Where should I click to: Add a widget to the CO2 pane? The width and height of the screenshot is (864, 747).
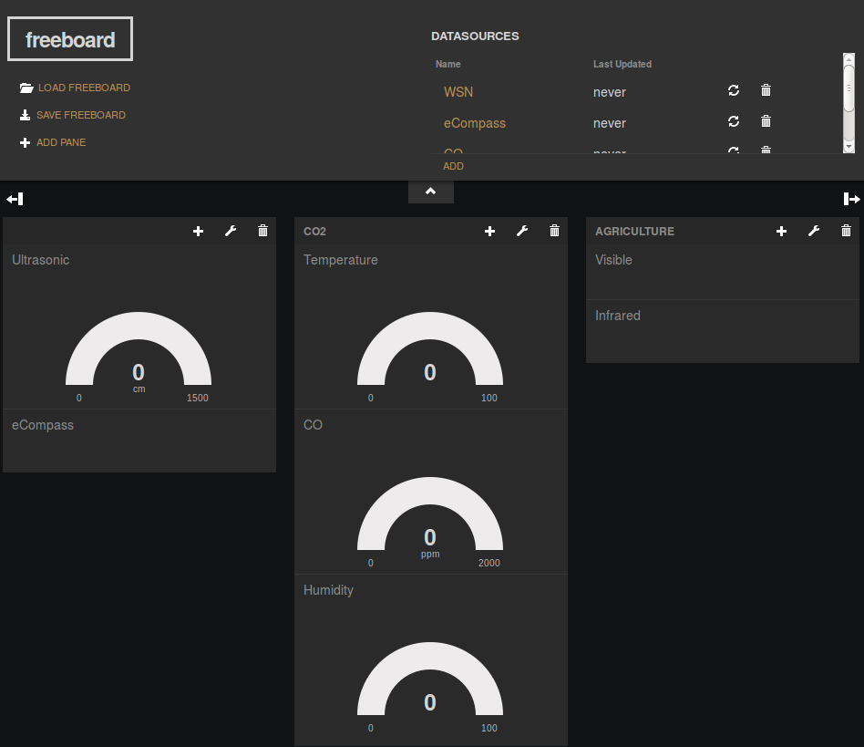[x=489, y=232]
